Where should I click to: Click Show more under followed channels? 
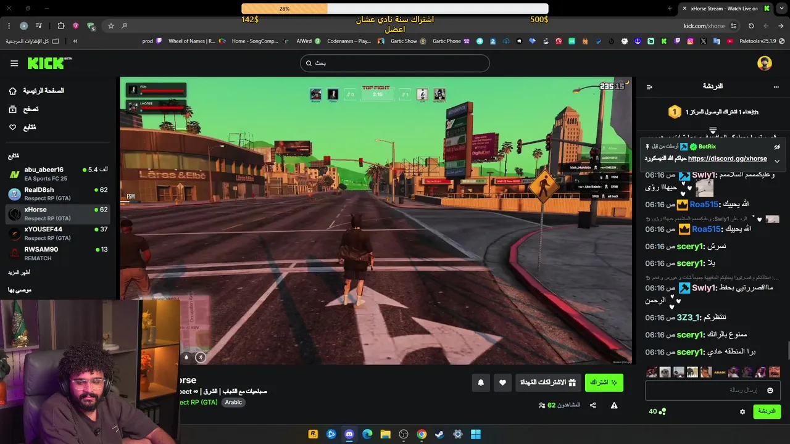click(19, 272)
